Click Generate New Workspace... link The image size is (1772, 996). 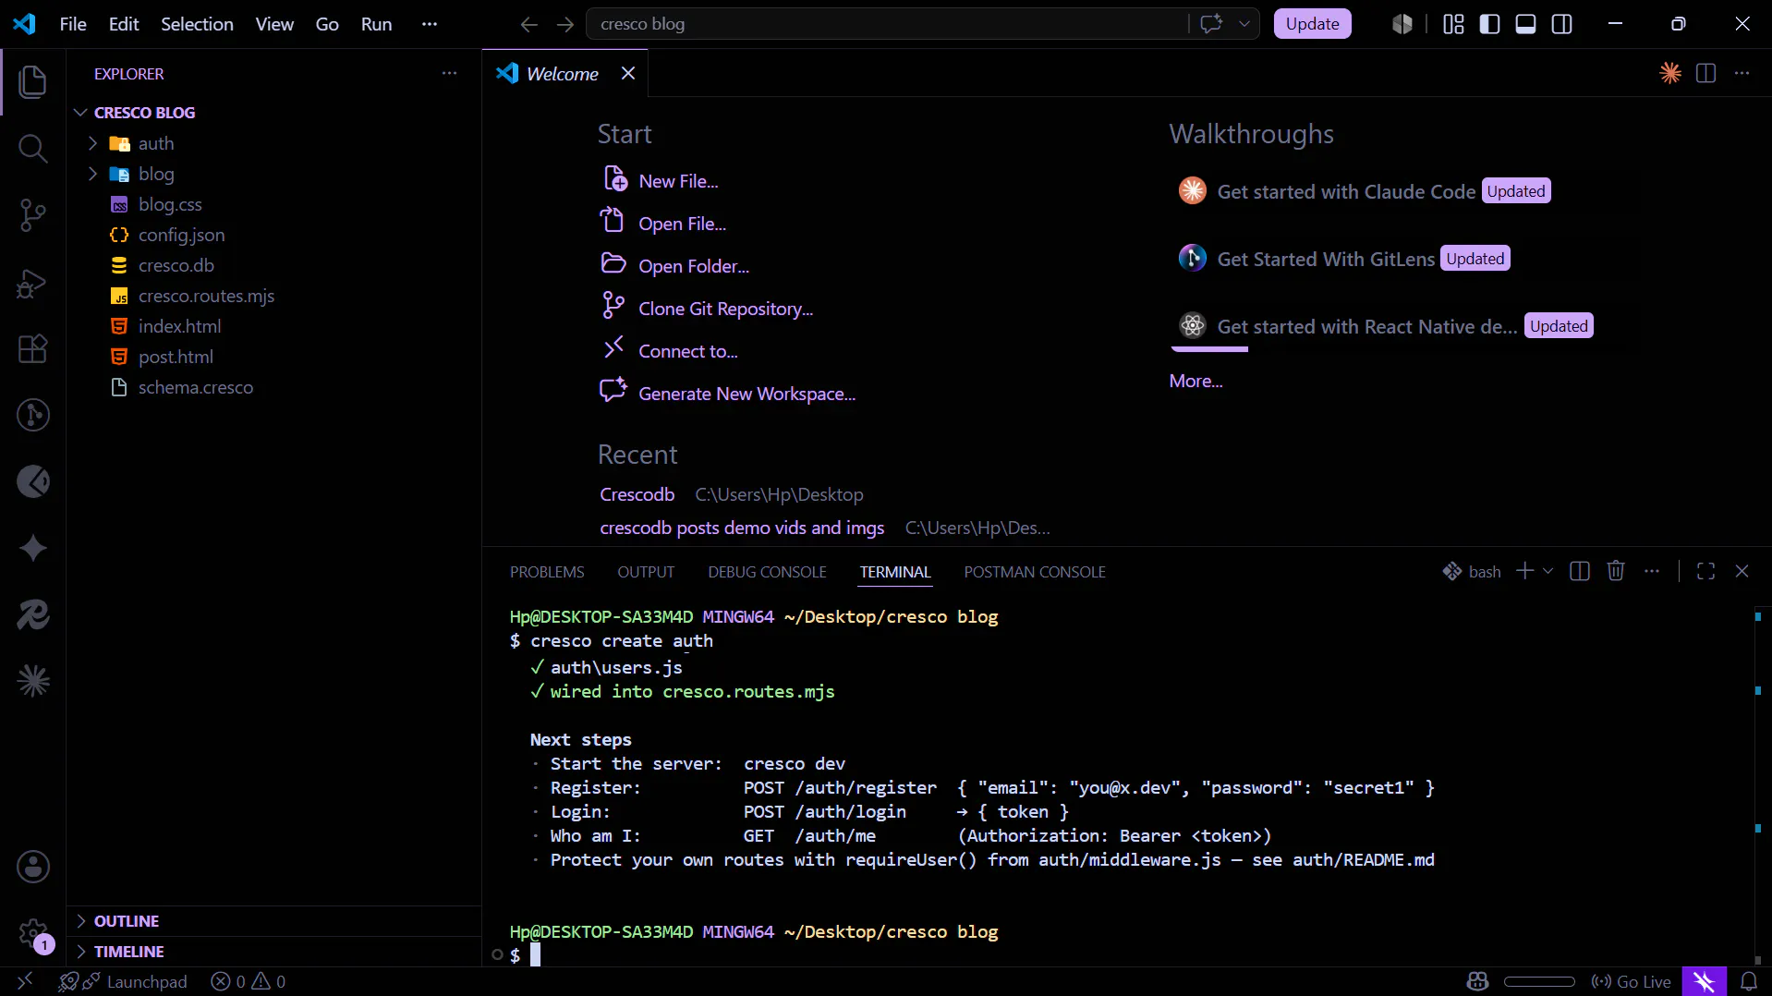[x=746, y=394]
